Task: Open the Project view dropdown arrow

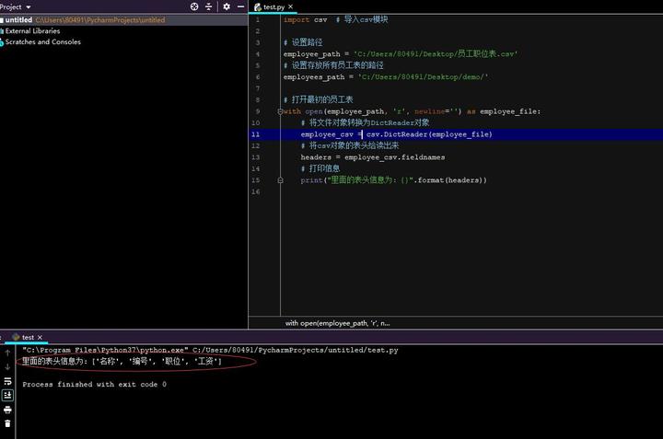Action: 29,7
